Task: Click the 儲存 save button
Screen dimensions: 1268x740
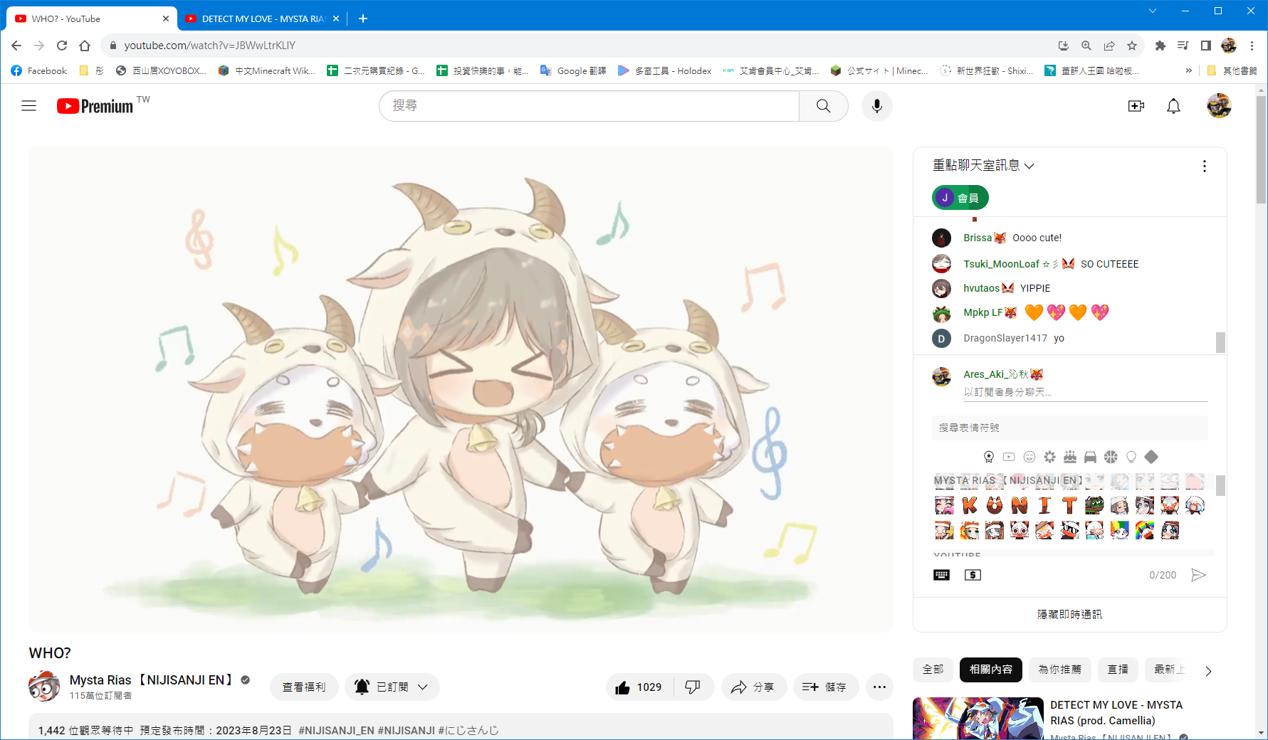Action: point(825,687)
